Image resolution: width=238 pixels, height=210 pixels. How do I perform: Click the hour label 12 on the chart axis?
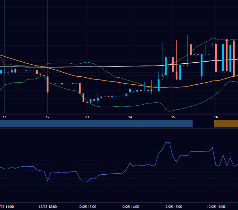(48, 117)
